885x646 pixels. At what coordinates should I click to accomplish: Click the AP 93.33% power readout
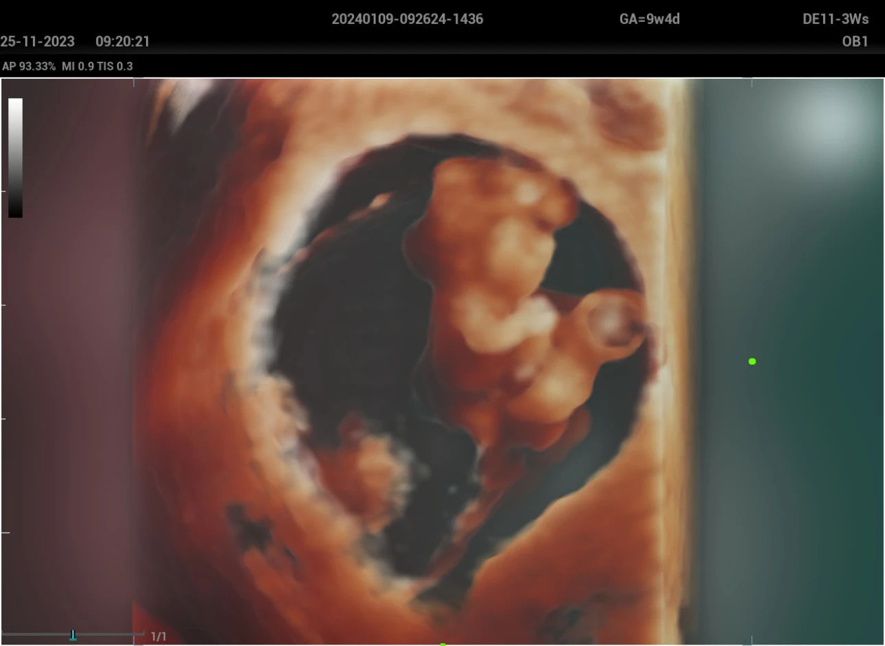[x=29, y=67]
